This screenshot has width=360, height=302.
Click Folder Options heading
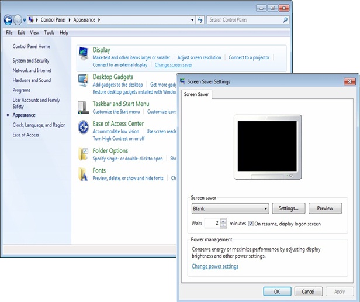110,151
